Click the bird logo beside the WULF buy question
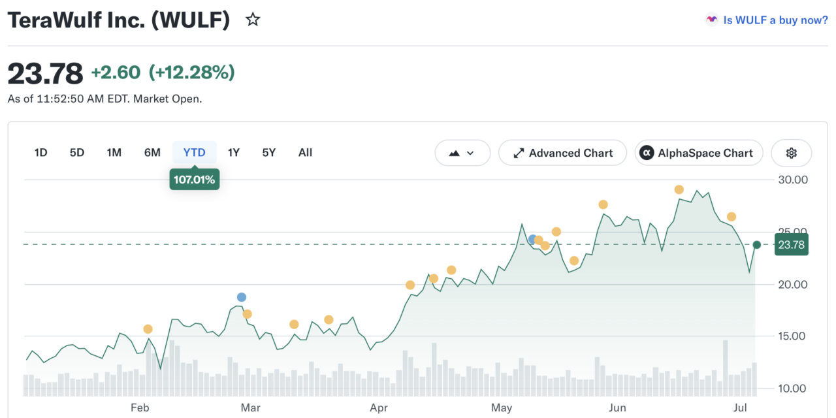Viewport: 836px width, 418px height. [711, 20]
